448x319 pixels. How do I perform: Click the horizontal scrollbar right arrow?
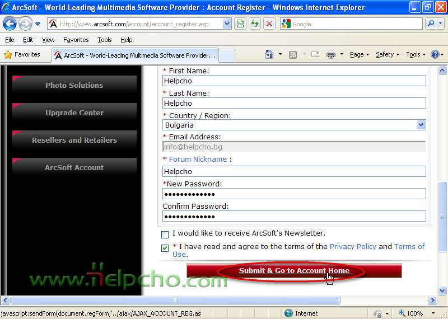[x=432, y=300]
